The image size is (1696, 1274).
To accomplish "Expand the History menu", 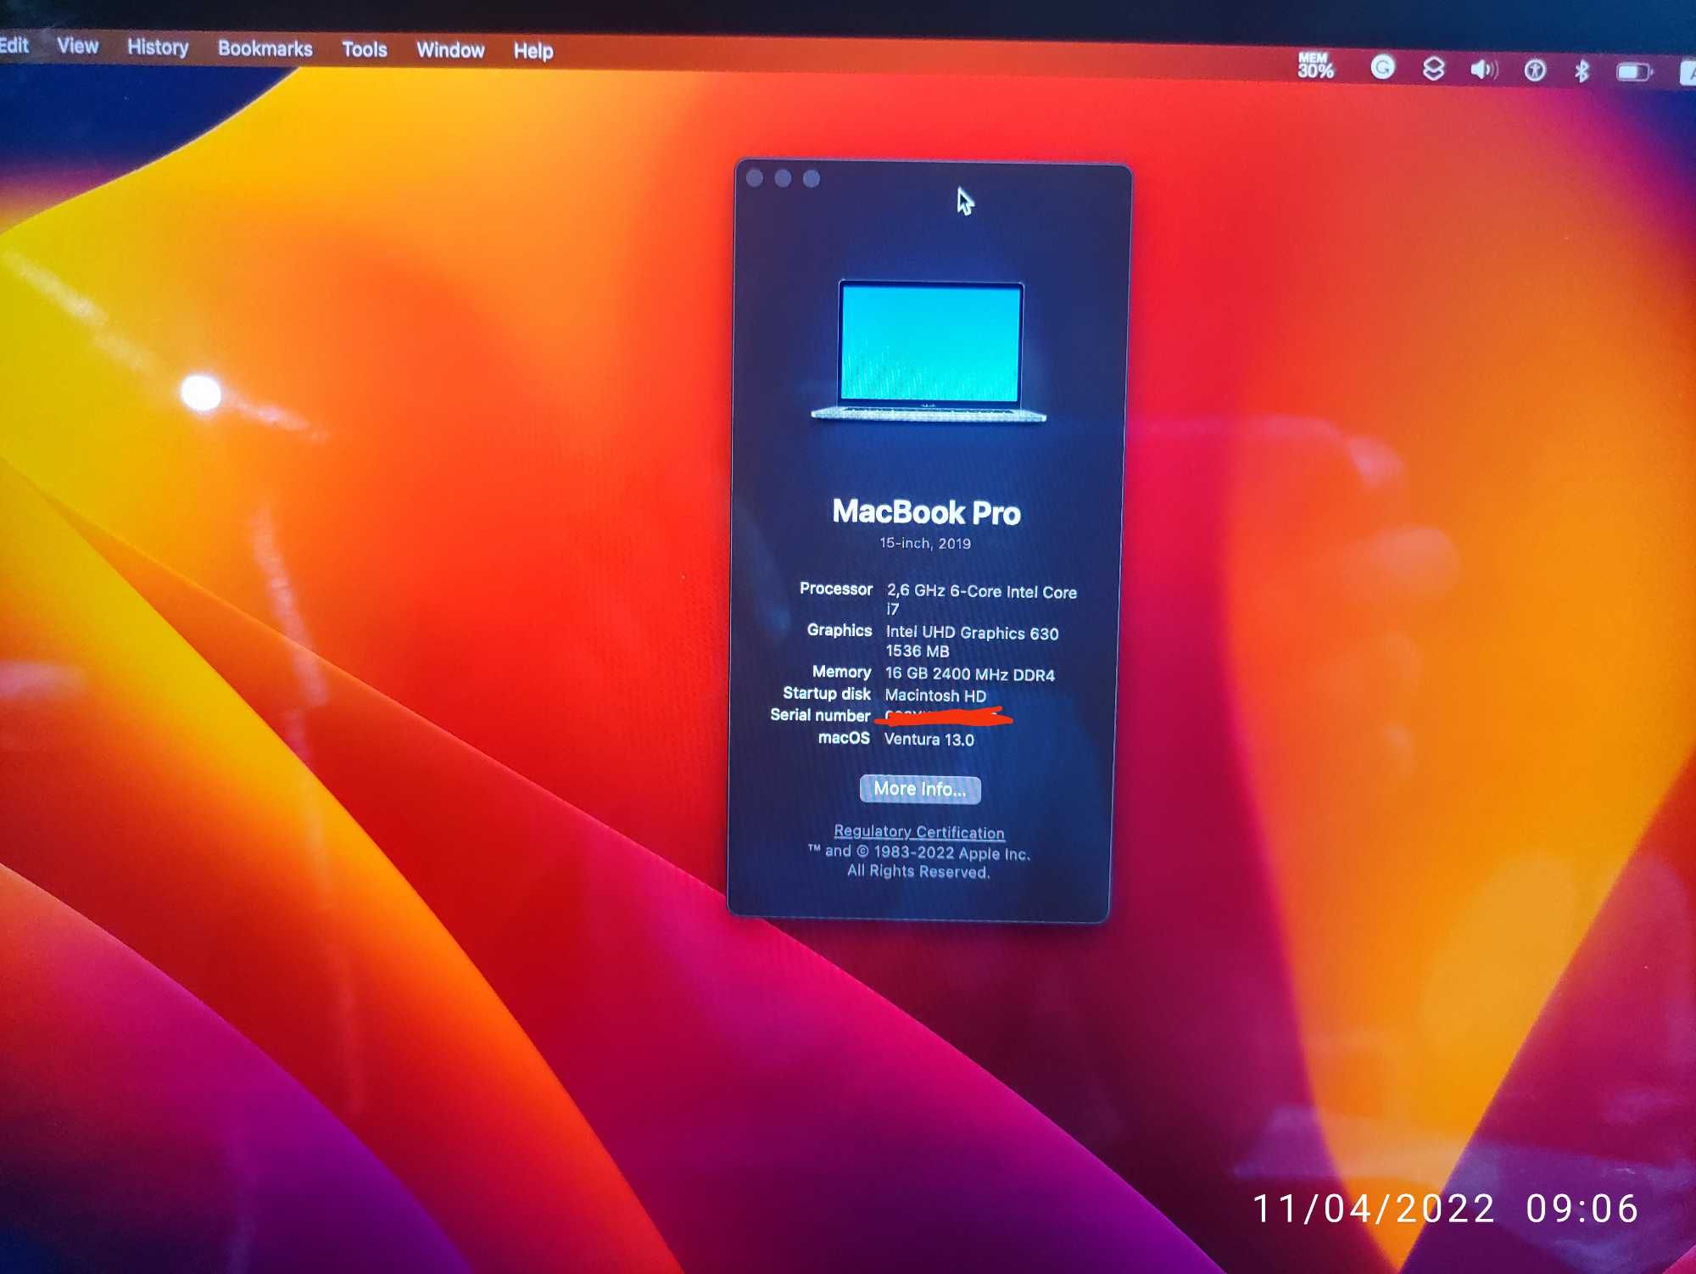I will [x=157, y=51].
